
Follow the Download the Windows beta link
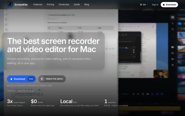pos(39,86)
